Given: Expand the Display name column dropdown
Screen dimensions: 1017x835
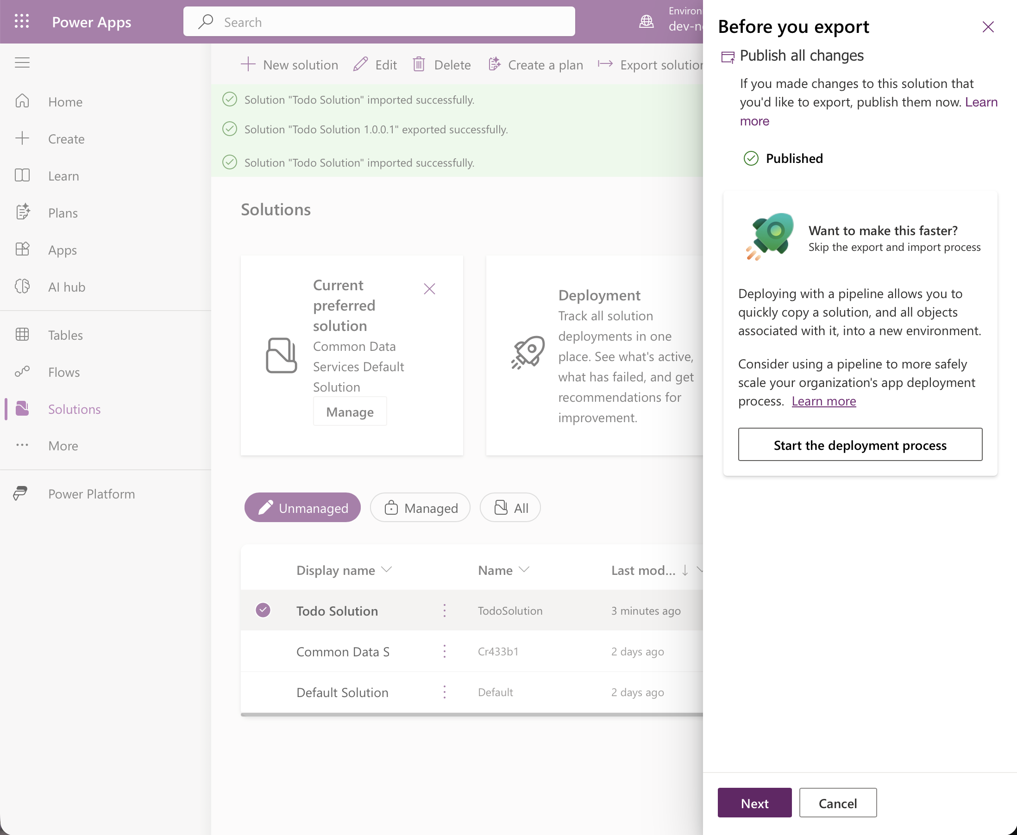Looking at the screenshot, I should coord(387,570).
